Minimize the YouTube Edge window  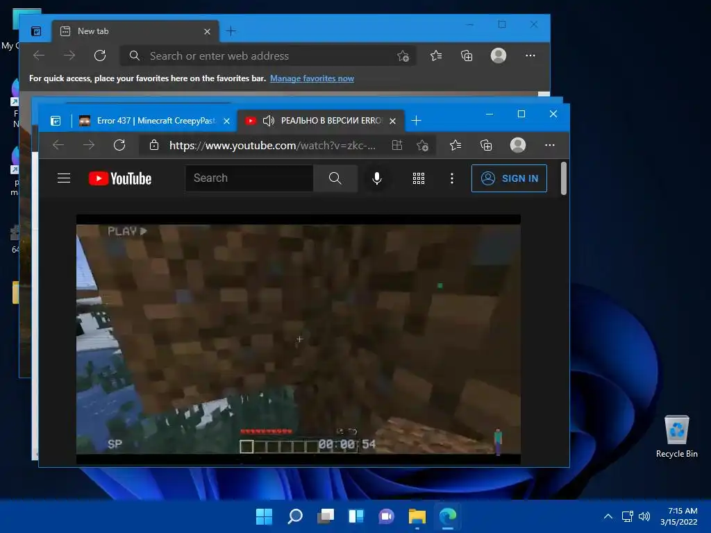click(490, 114)
